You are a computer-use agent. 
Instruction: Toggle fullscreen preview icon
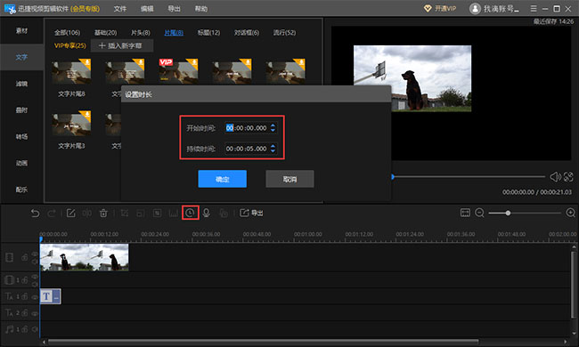[x=568, y=177]
